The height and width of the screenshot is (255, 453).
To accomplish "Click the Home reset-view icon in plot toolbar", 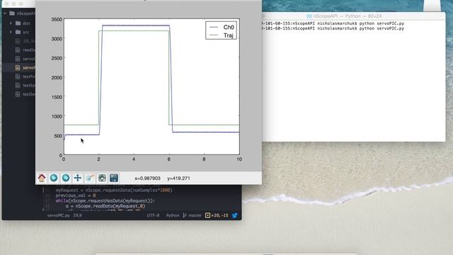I will pos(42,178).
